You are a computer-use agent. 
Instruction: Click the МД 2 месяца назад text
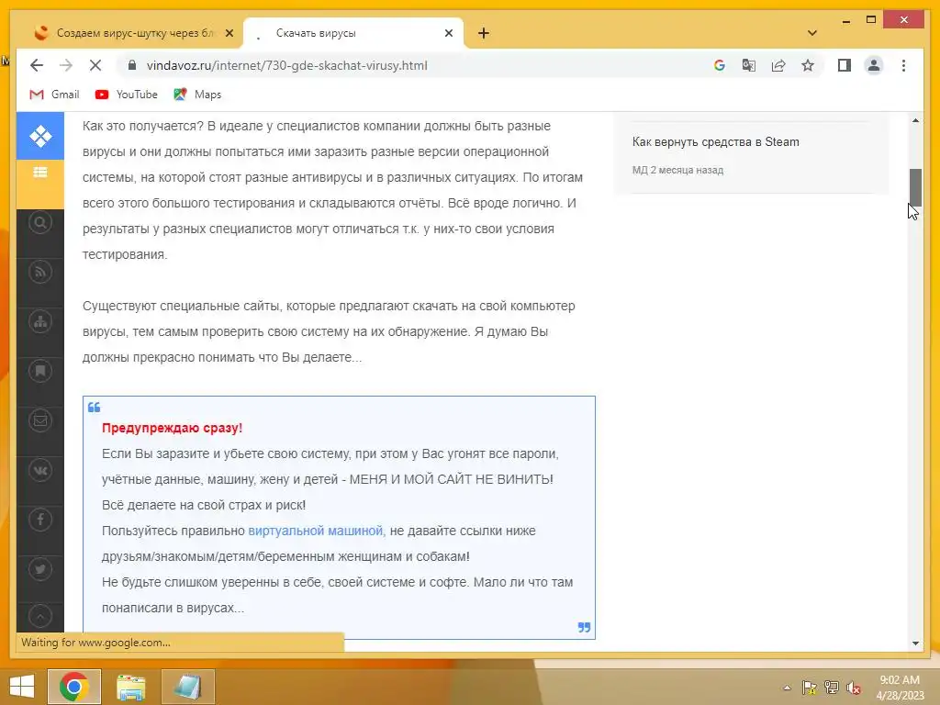(677, 170)
